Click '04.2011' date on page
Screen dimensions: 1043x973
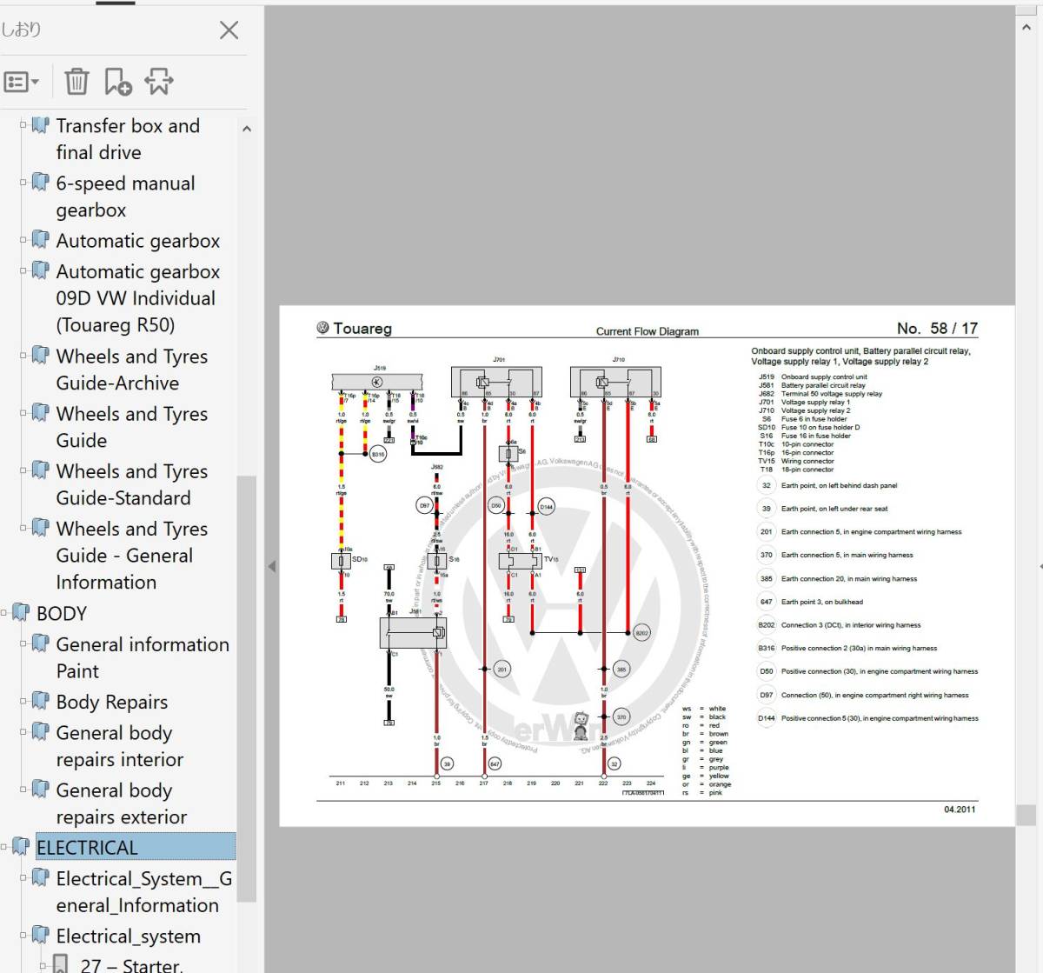960,810
